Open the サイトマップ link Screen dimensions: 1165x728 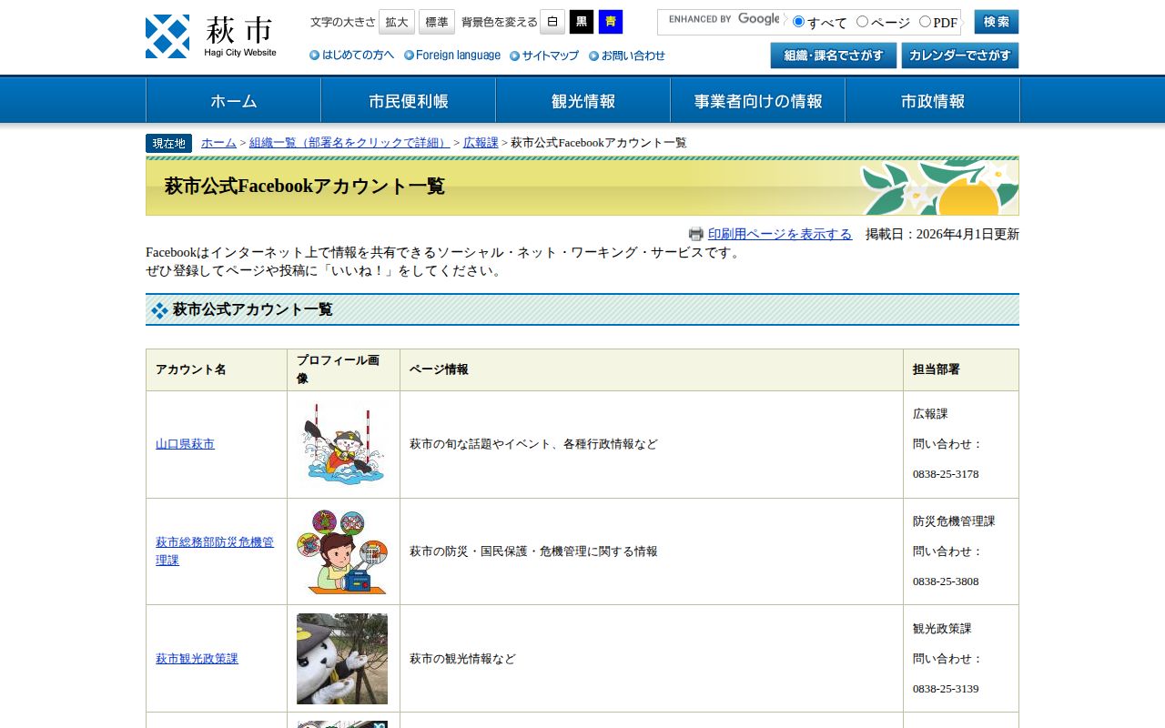(x=544, y=56)
